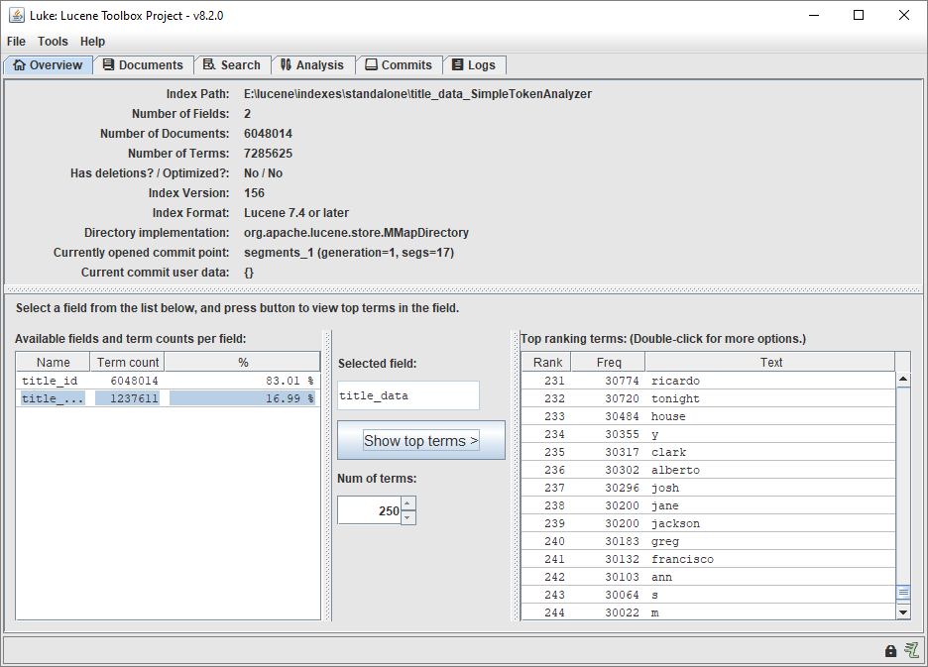View the Logs tab
Viewport: 928px width, 667px height.
[473, 65]
